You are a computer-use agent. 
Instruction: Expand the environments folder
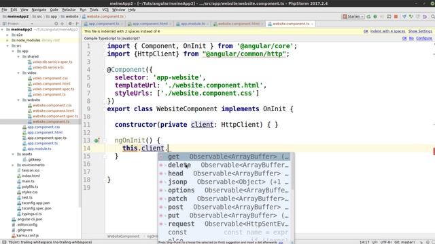[13, 165]
